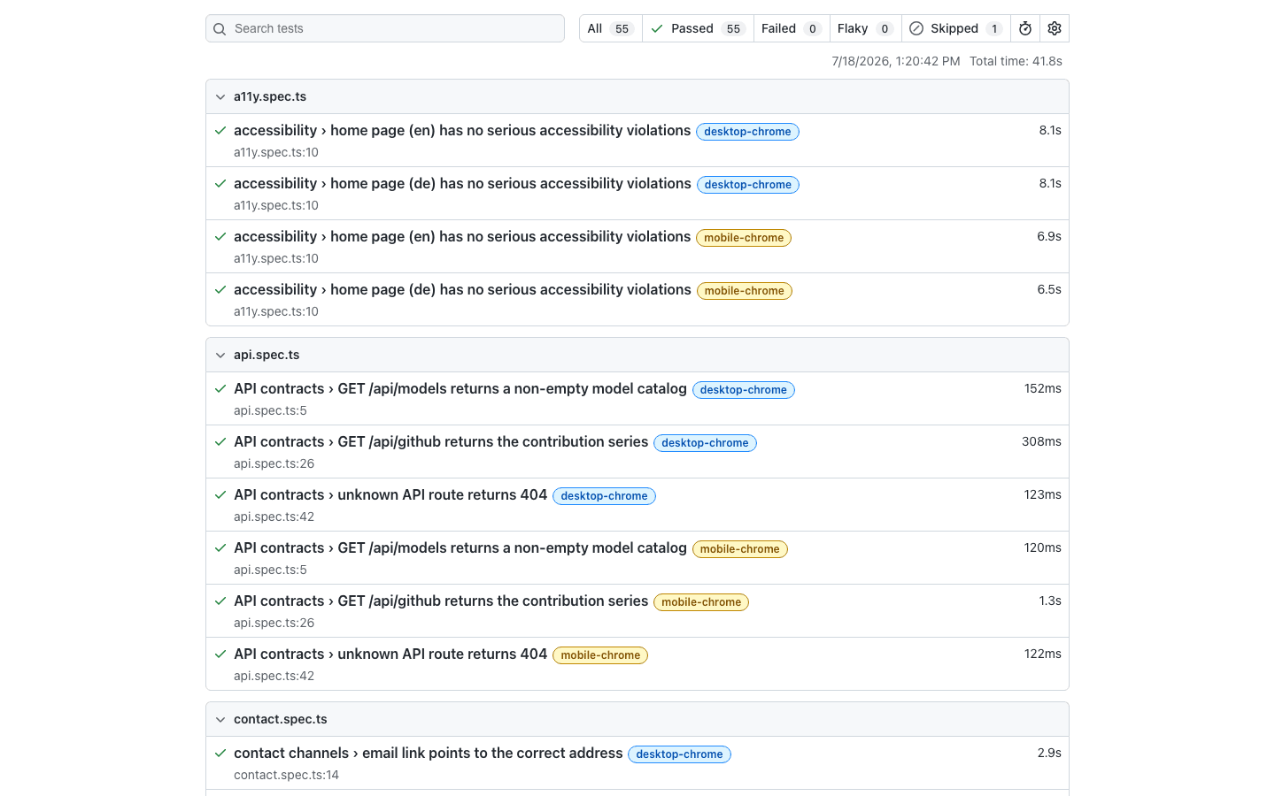
Task: Collapse the contact.spec.ts file group
Action: tap(637, 719)
